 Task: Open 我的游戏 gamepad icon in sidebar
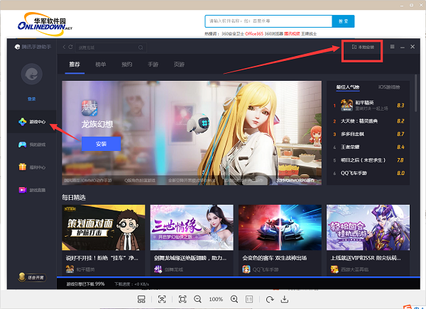(22, 145)
